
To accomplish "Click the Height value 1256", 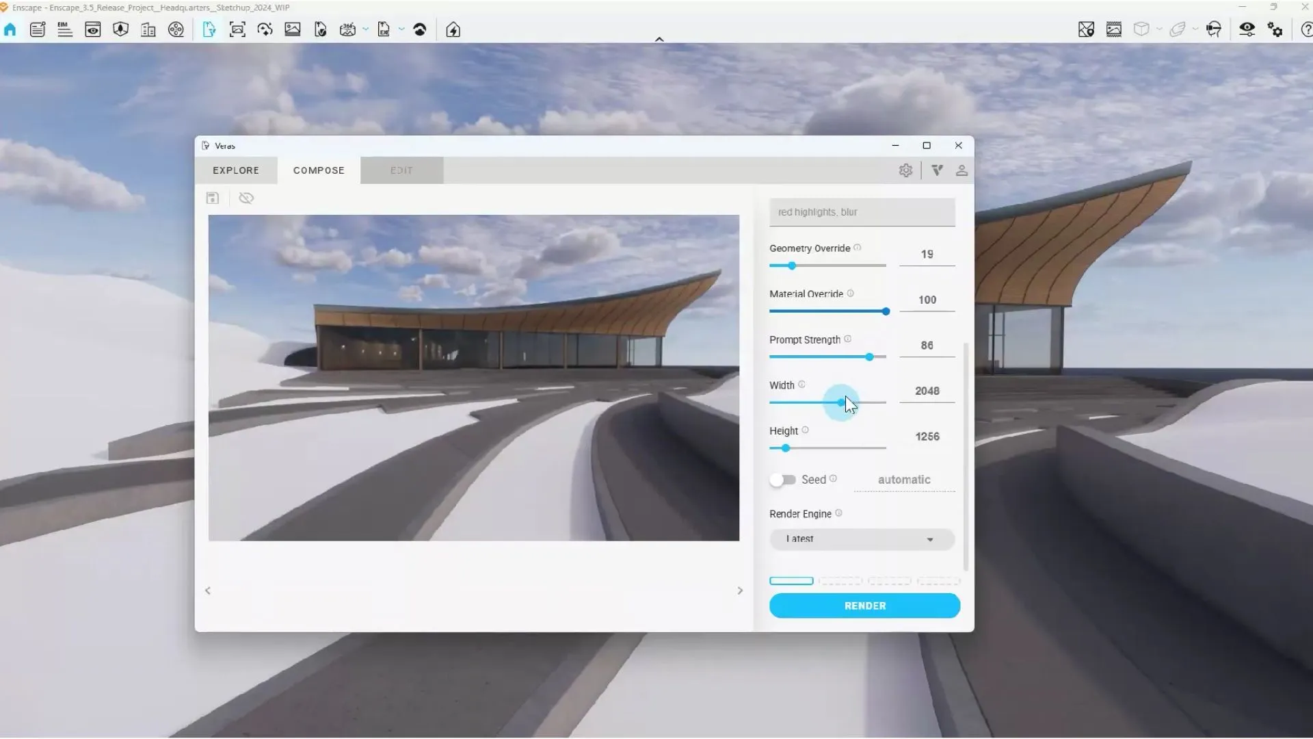I will pyautogui.click(x=927, y=437).
